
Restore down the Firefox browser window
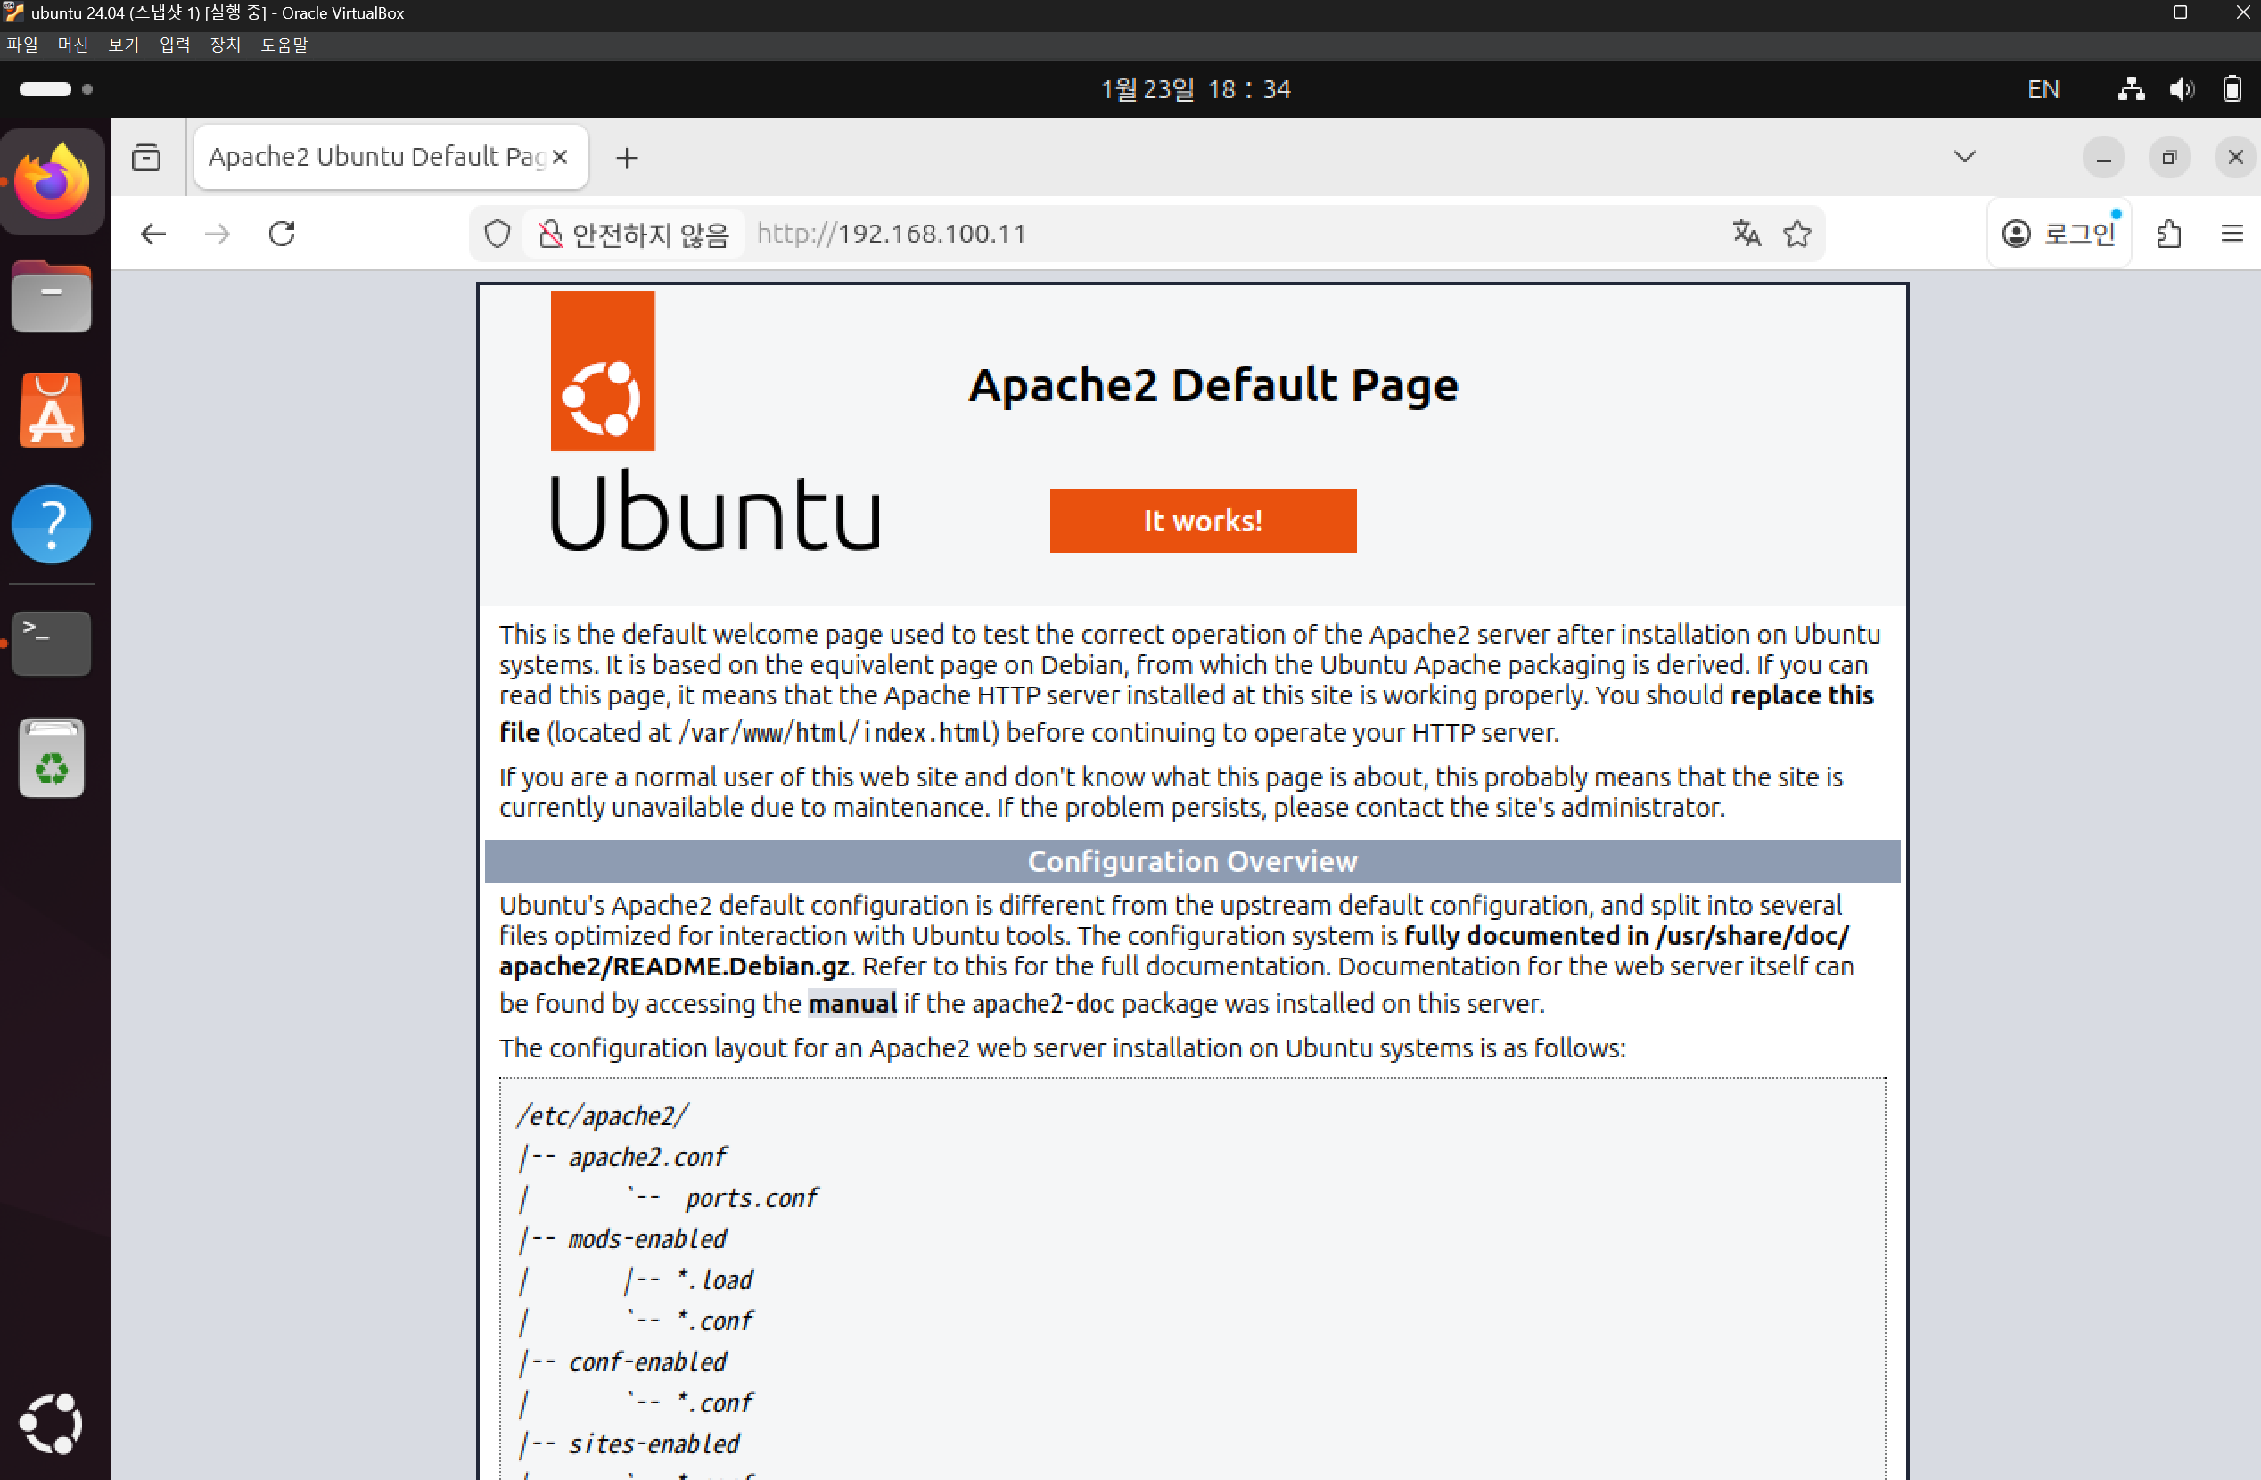pos(2169,158)
